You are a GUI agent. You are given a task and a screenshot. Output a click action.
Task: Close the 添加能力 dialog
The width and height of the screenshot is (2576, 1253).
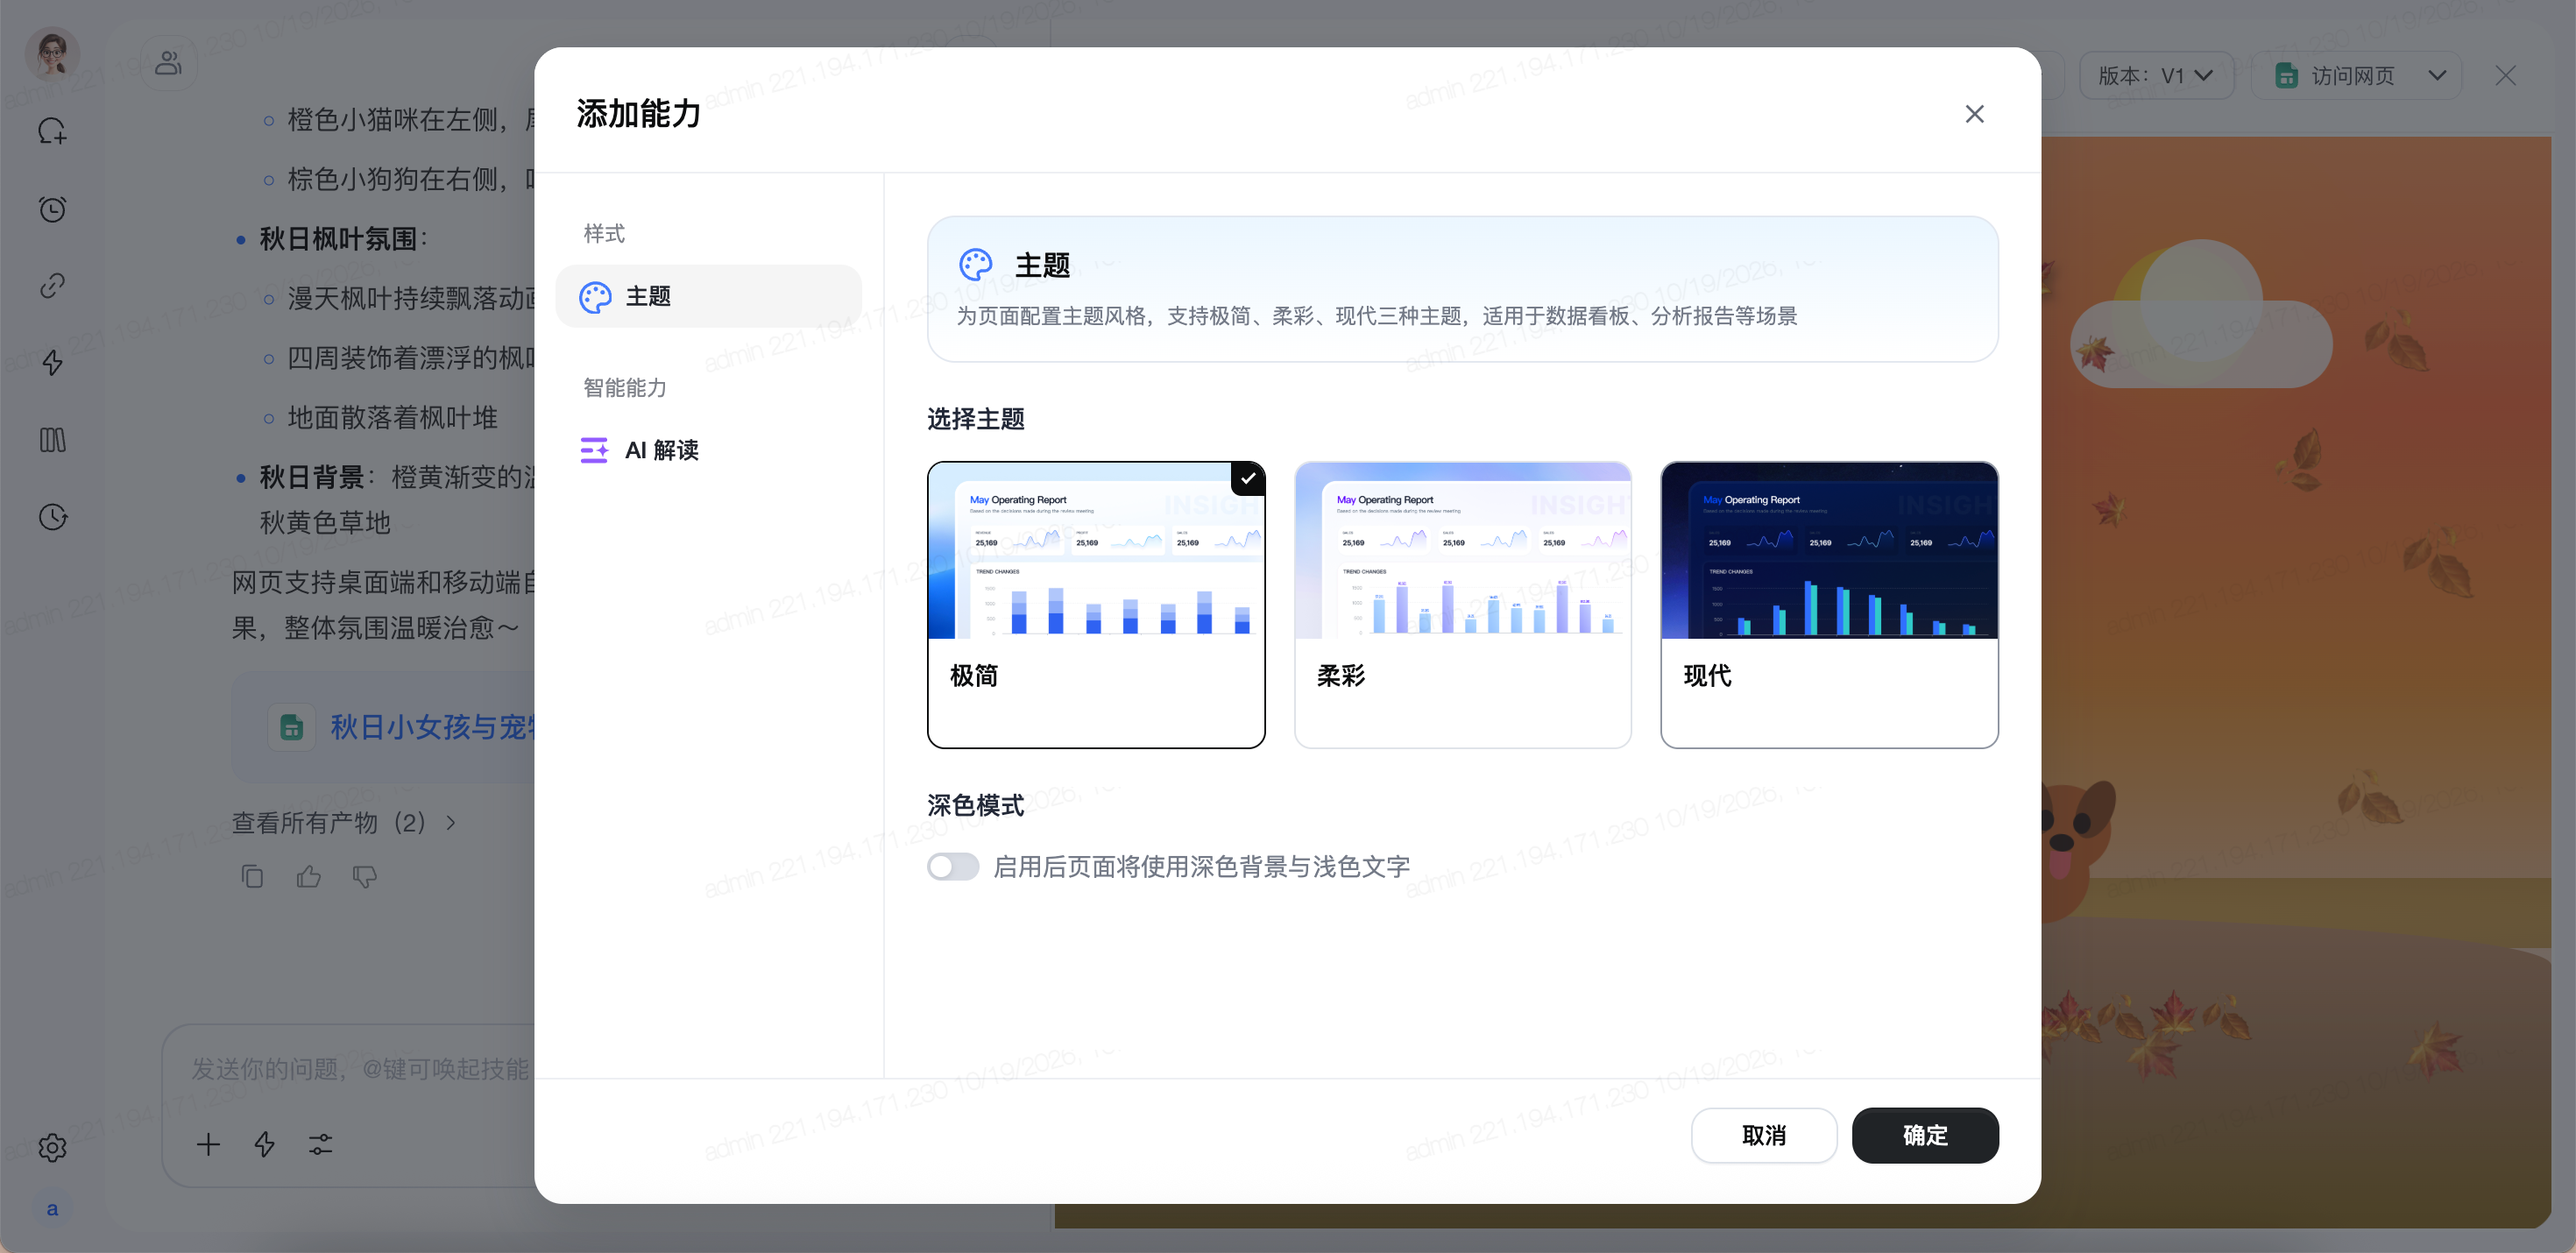pos(1974,114)
